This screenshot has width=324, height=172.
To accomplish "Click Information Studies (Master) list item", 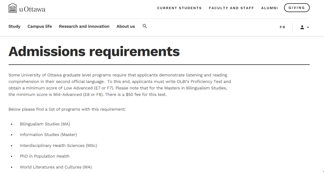I will coord(48,135).
